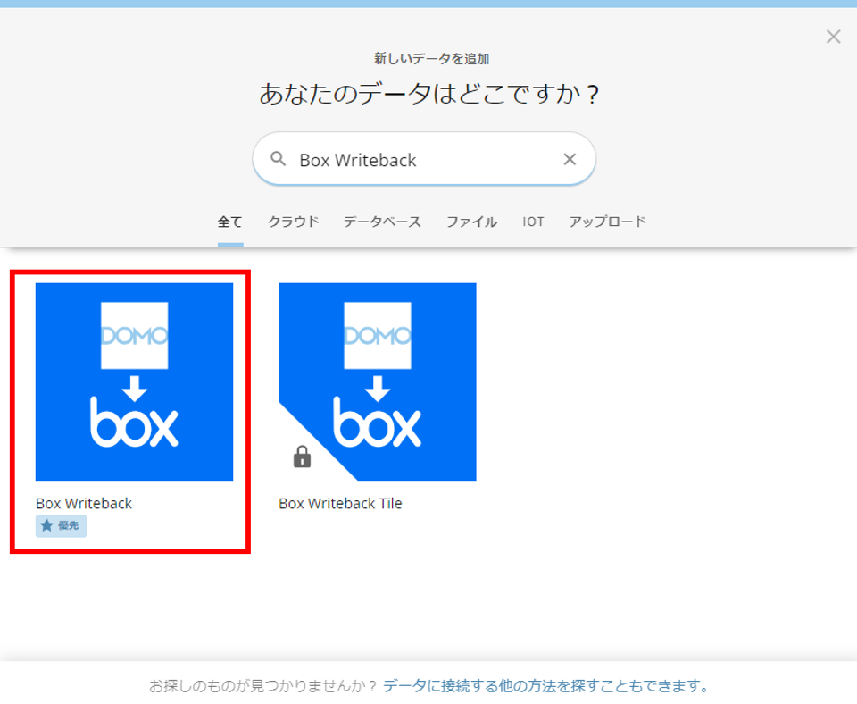The image size is (857, 704).
Task: Open the Box Writeback Tile connector thumbnail
Action: tap(377, 381)
